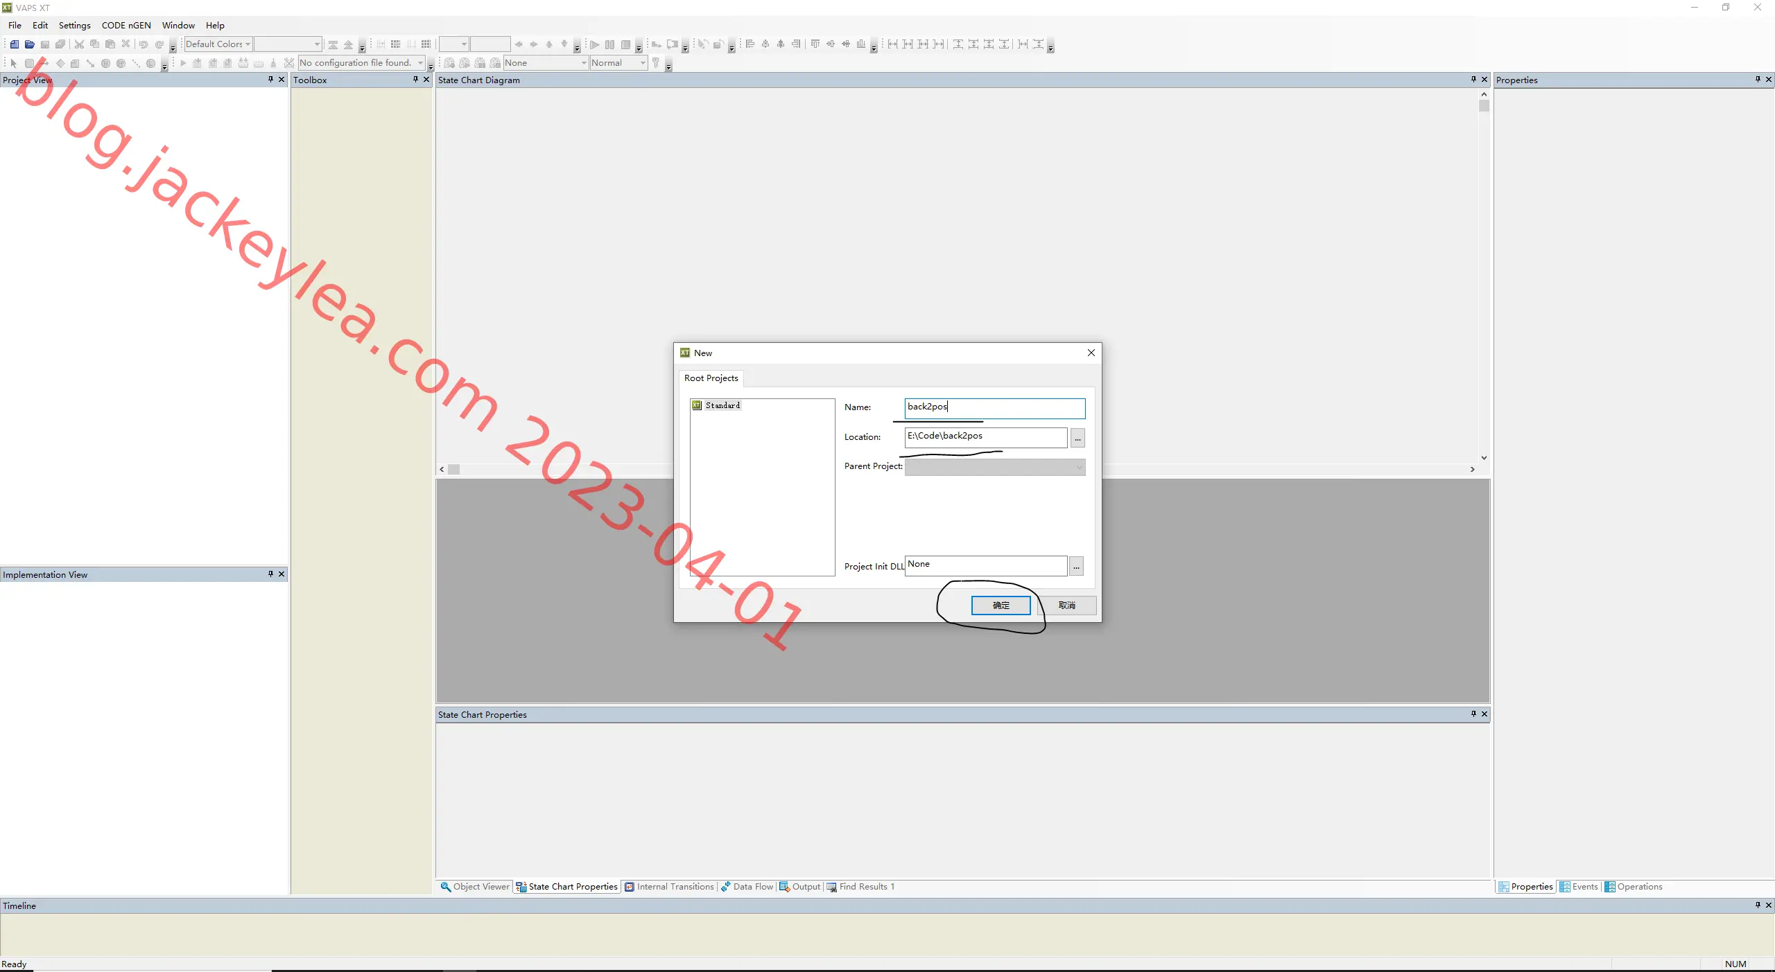1775x972 pixels.
Task: Switch to the Object Viewer tab
Action: 475,887
